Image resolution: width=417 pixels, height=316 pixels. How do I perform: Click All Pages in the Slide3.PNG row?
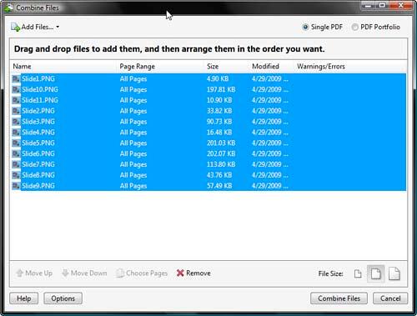coord(133,122)
